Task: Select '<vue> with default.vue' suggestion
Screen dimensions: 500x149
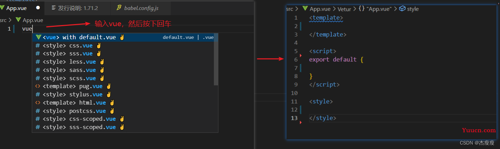Action: (125, 37)
